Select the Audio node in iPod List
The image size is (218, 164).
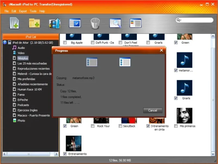point(21,48)
